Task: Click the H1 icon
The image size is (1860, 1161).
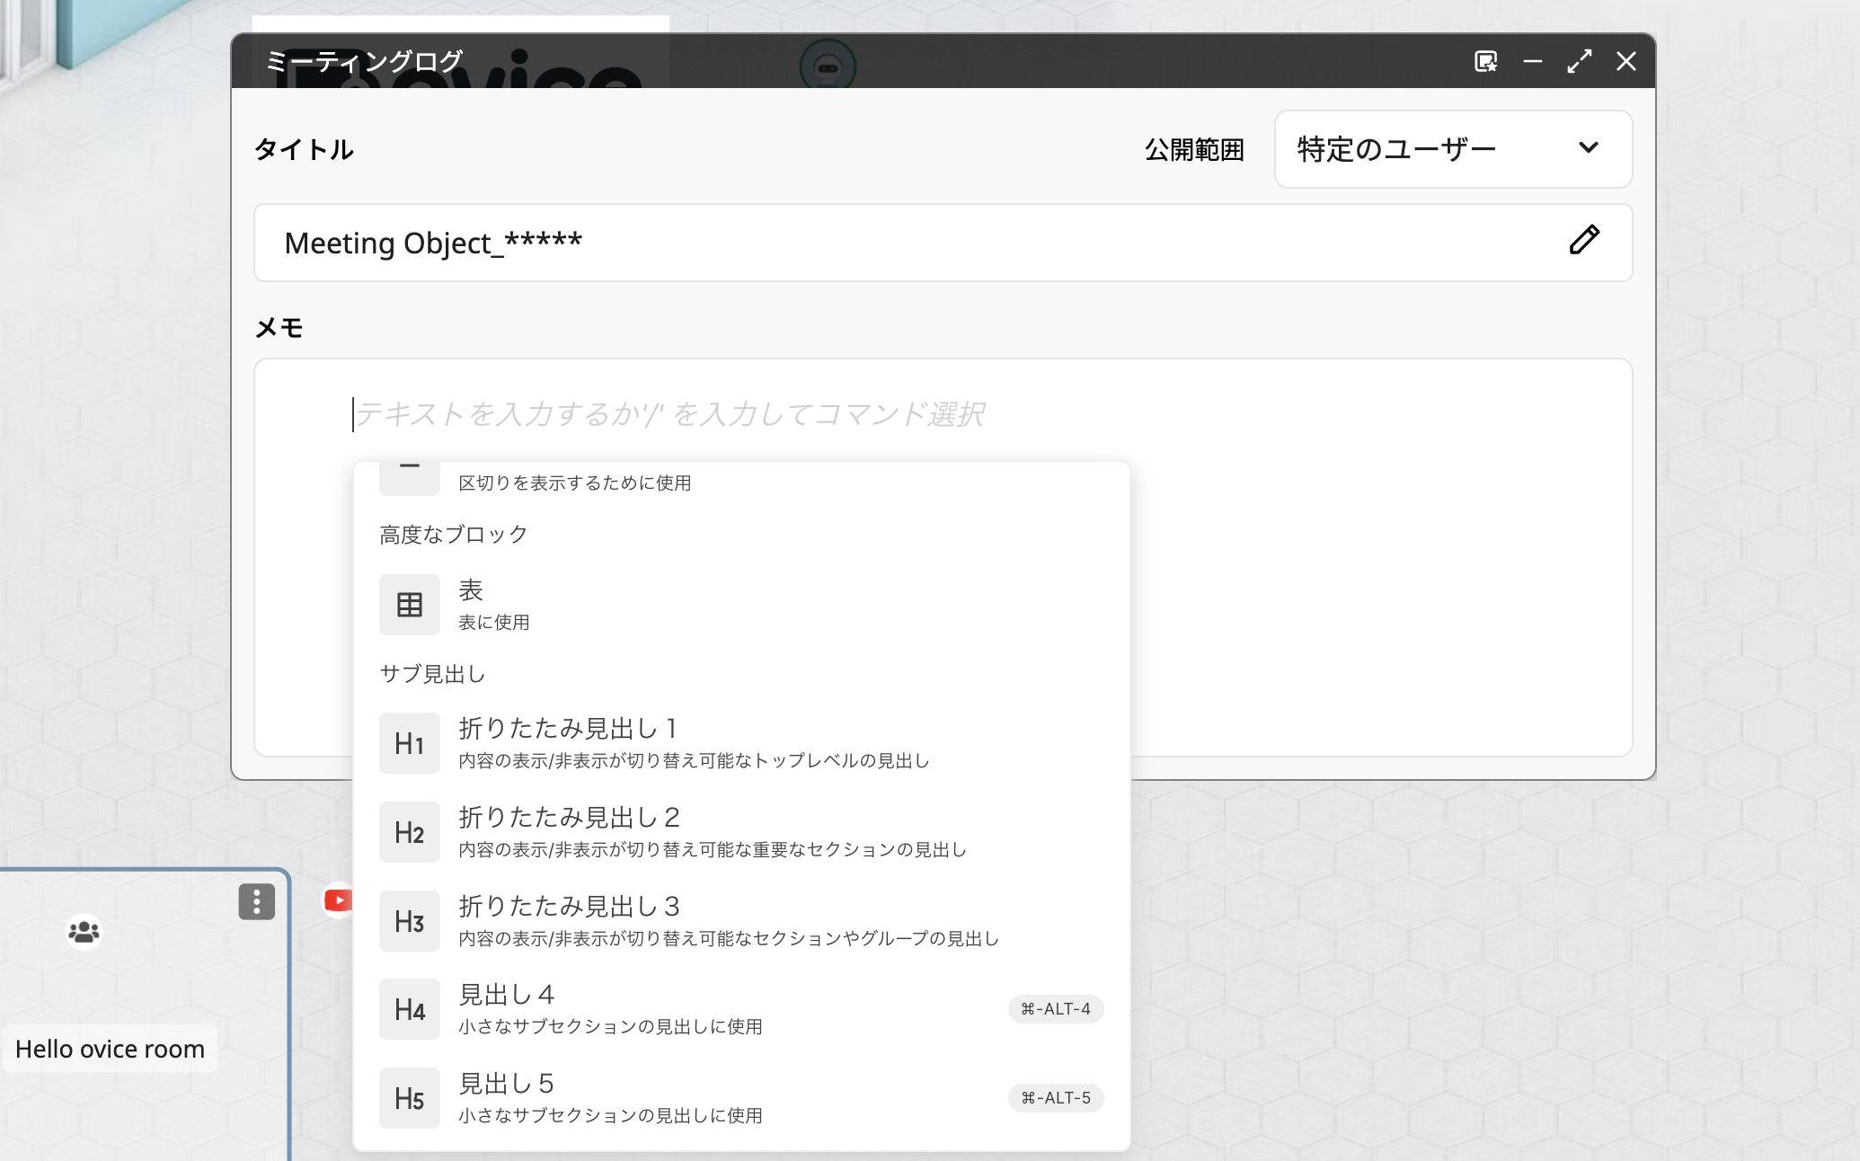Action: coord(410,743)
